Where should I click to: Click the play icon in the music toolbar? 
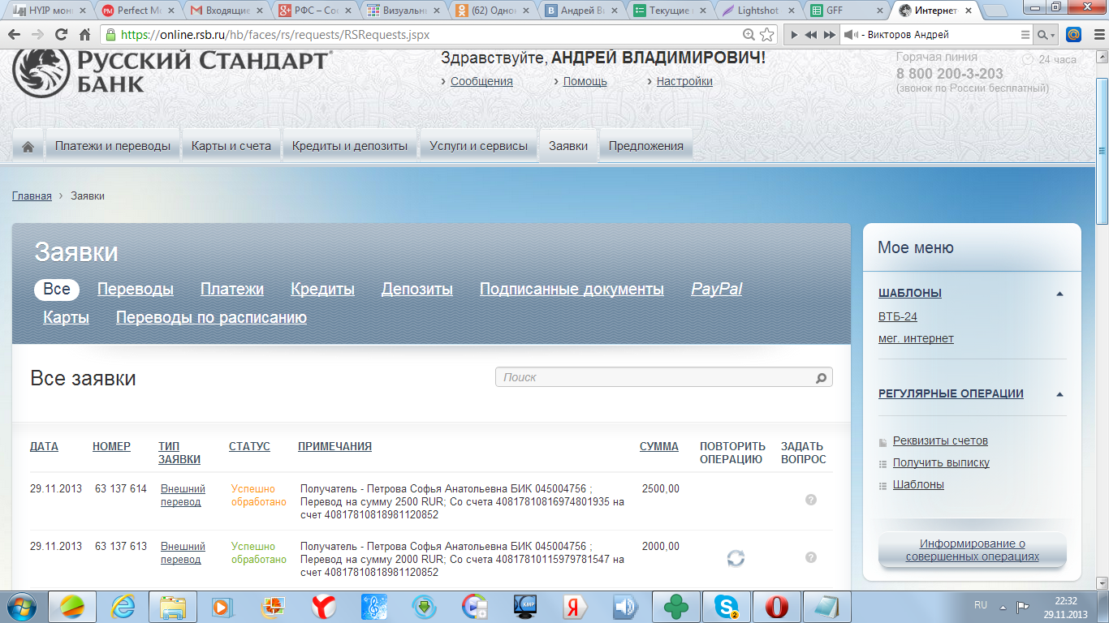792,35
